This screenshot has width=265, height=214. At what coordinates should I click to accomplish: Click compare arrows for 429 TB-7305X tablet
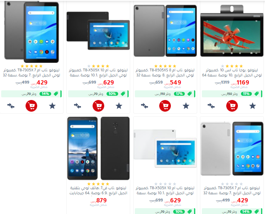pyautogui.click(x=11, y=106)
